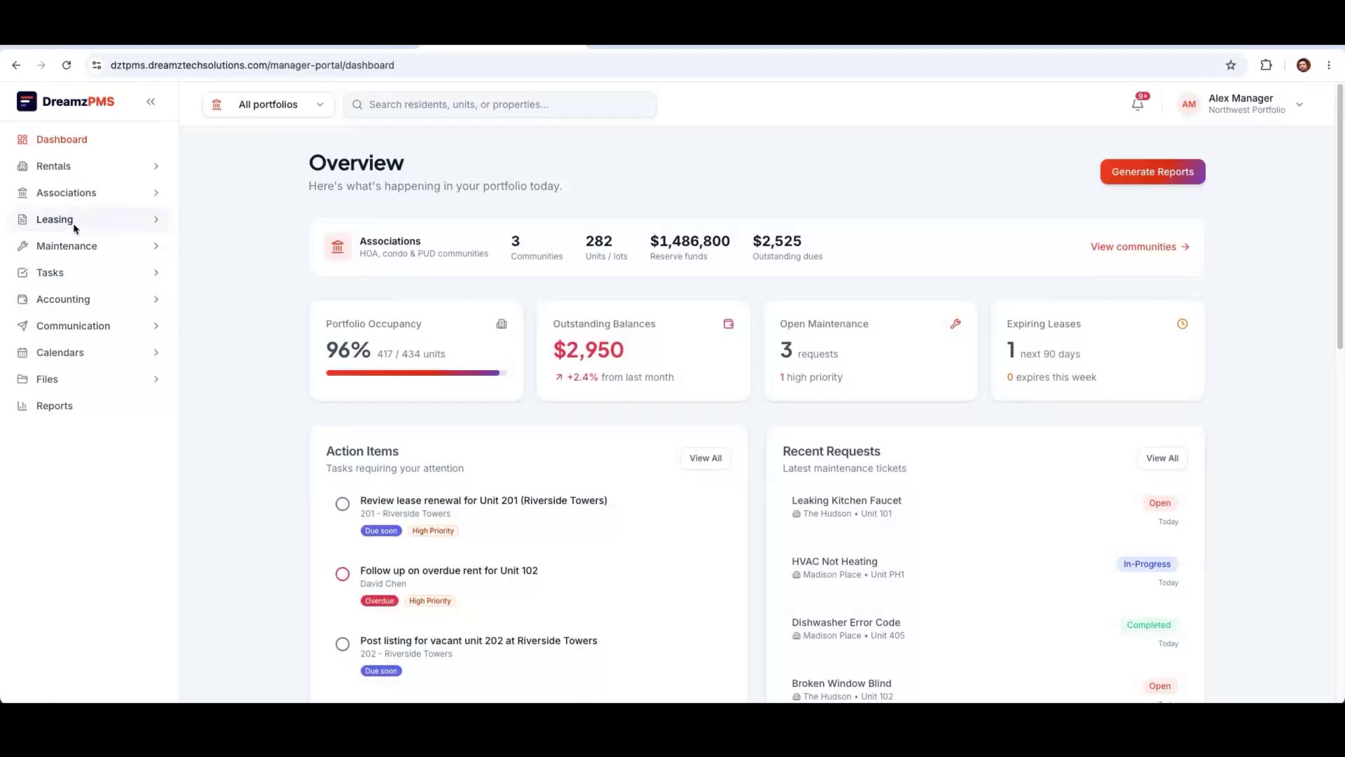This screenshot has width=1345, height=757.
Task: Click the Accounting wallet icon in sidebar
Action: click(22, 299)
